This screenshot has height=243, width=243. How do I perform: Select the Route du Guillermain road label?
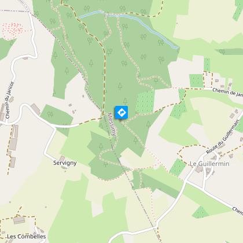pos(223,137)
